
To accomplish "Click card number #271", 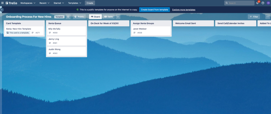I will click(x=38, y=33).
